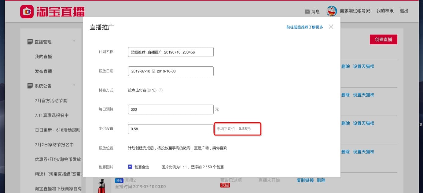Viewport: 423px width, 193px height.
Task: Click the CPC help question mark icon
Action: [x=161, y=90]
